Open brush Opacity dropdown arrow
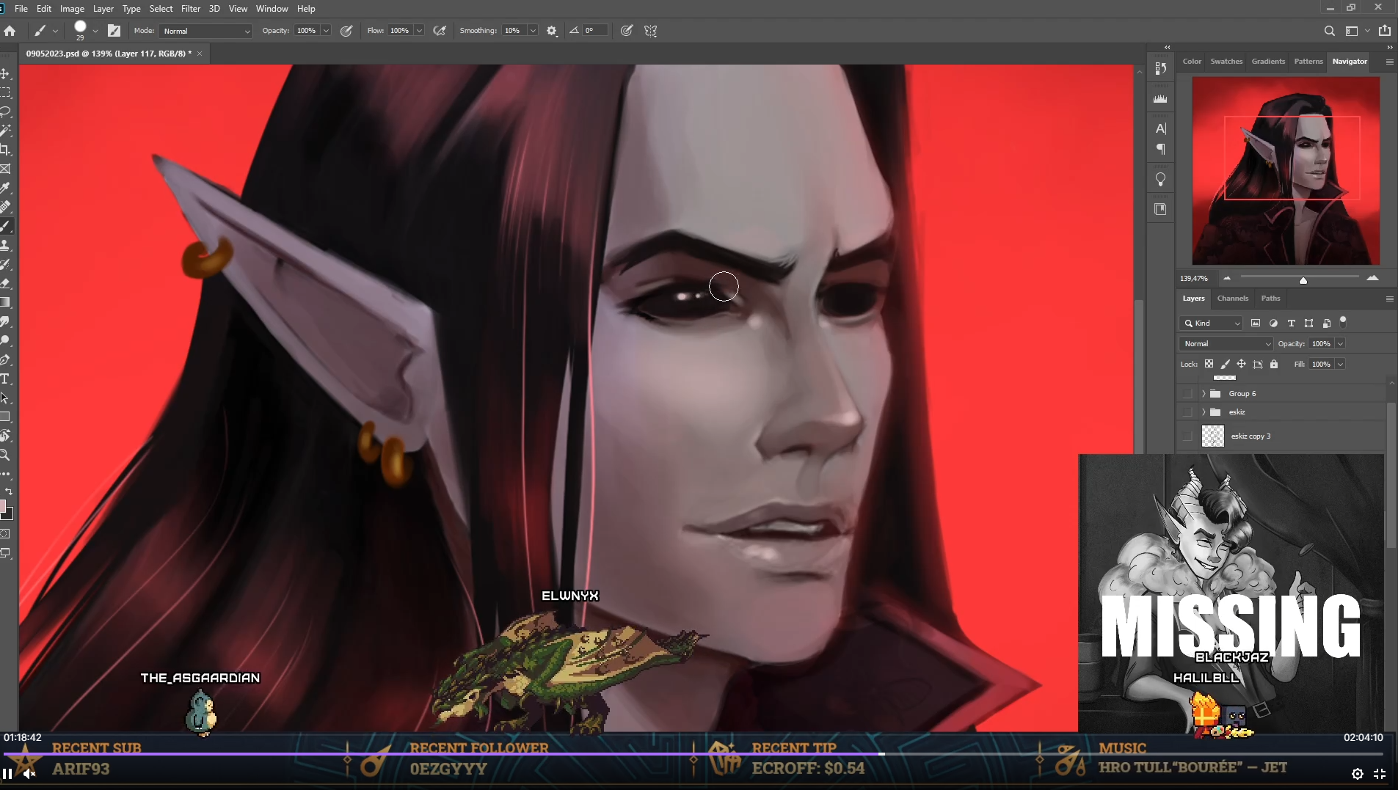1398x790 pixels. pos(326,31)
